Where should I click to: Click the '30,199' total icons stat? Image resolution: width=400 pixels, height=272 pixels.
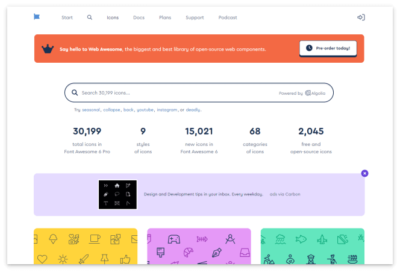click(x=87, y=131)
